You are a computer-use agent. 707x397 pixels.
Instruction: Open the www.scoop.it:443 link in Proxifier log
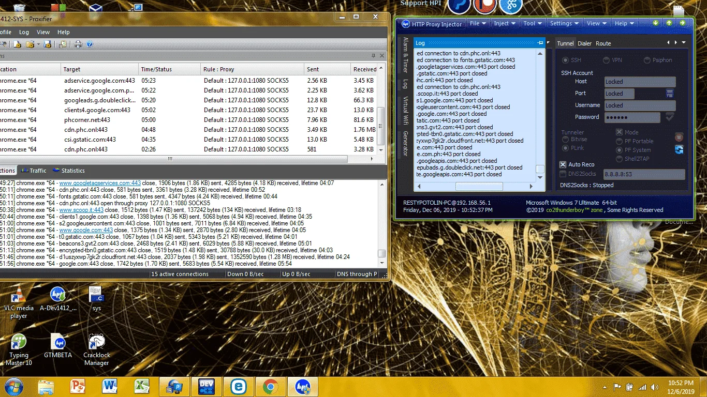click(81, 210)
